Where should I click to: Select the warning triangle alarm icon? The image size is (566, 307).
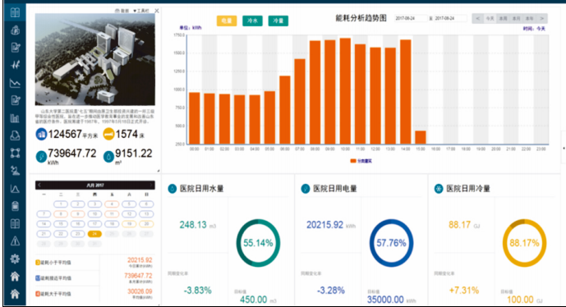click(x=15, y=241)
